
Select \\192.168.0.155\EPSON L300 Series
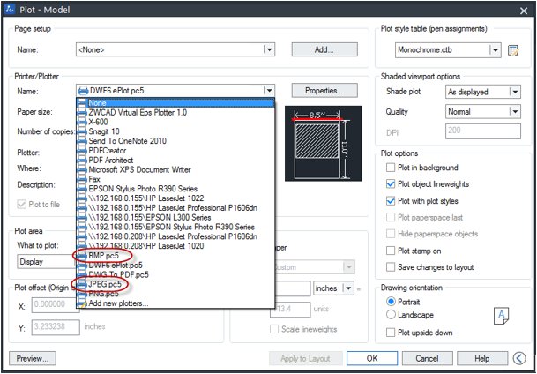tap(175, 218)
